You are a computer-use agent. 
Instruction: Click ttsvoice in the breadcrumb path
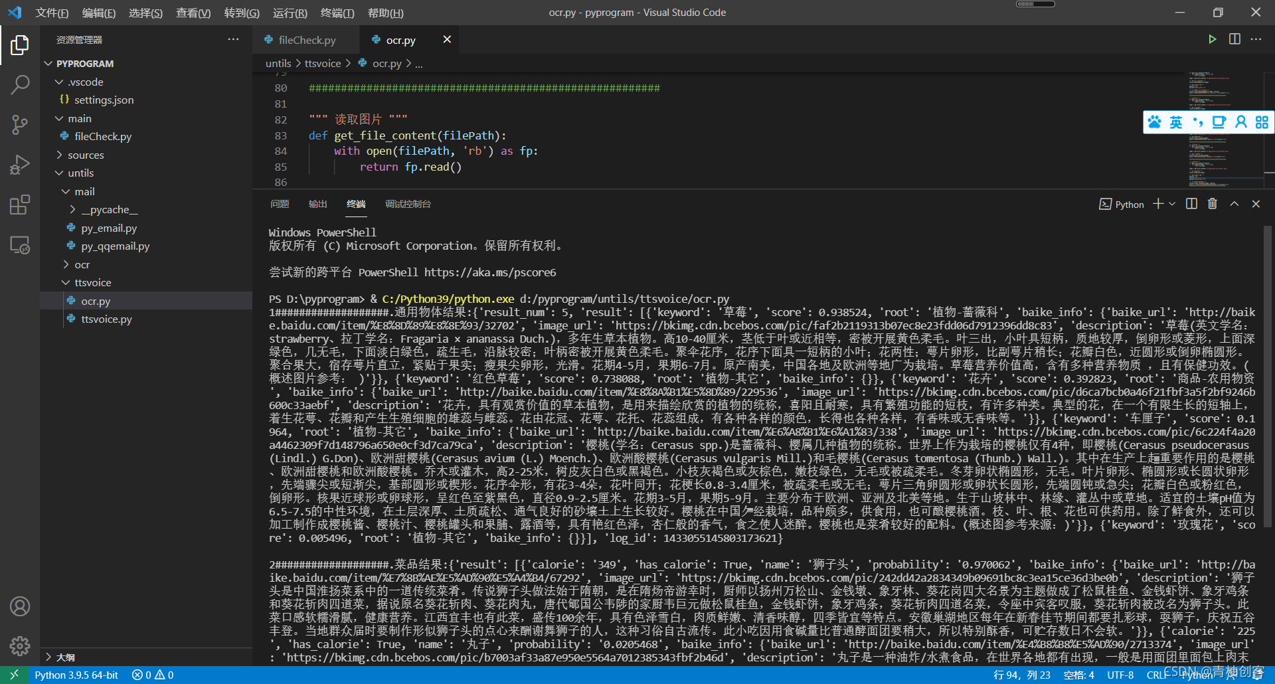click(x=323, y=64)
